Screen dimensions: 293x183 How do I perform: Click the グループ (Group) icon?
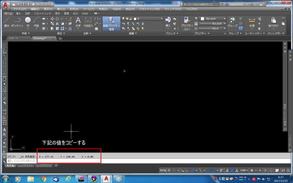coord(232,22)
